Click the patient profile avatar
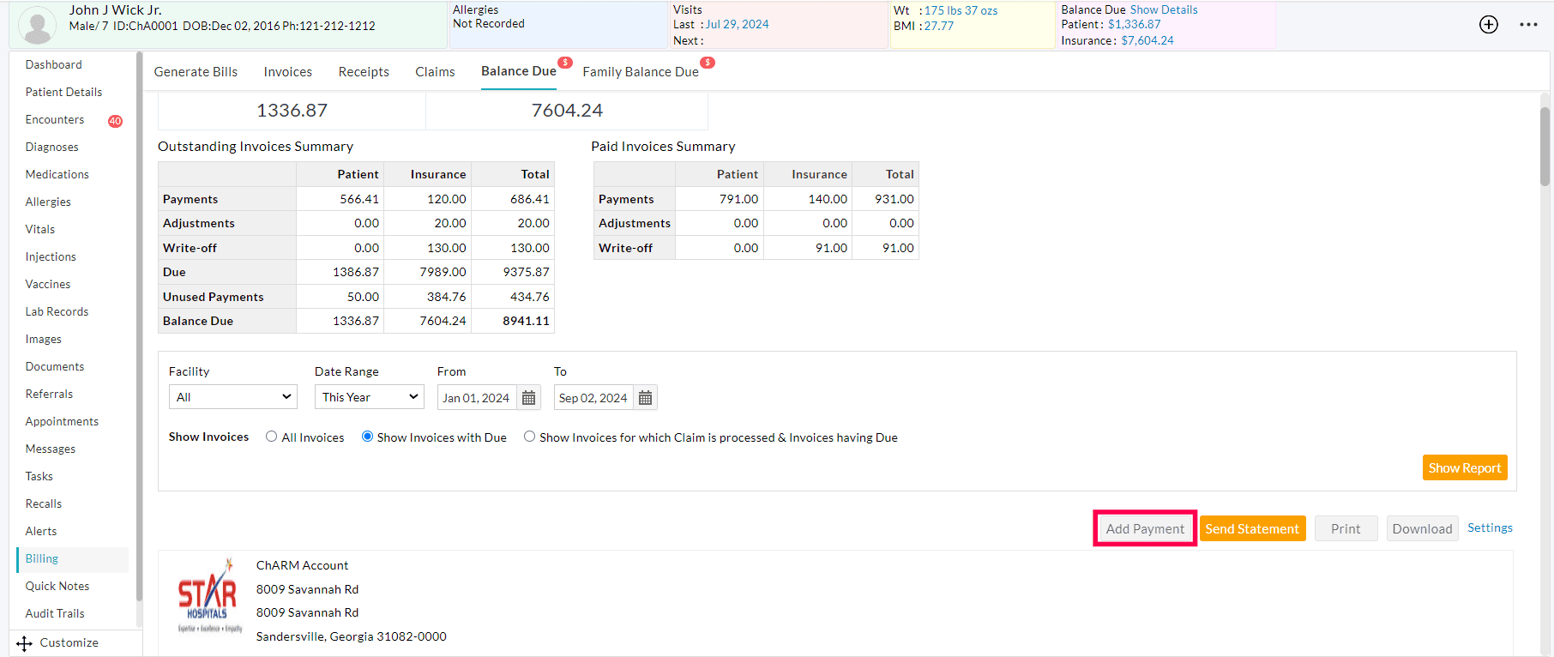1554x657 pixels. tap(38, 26)
